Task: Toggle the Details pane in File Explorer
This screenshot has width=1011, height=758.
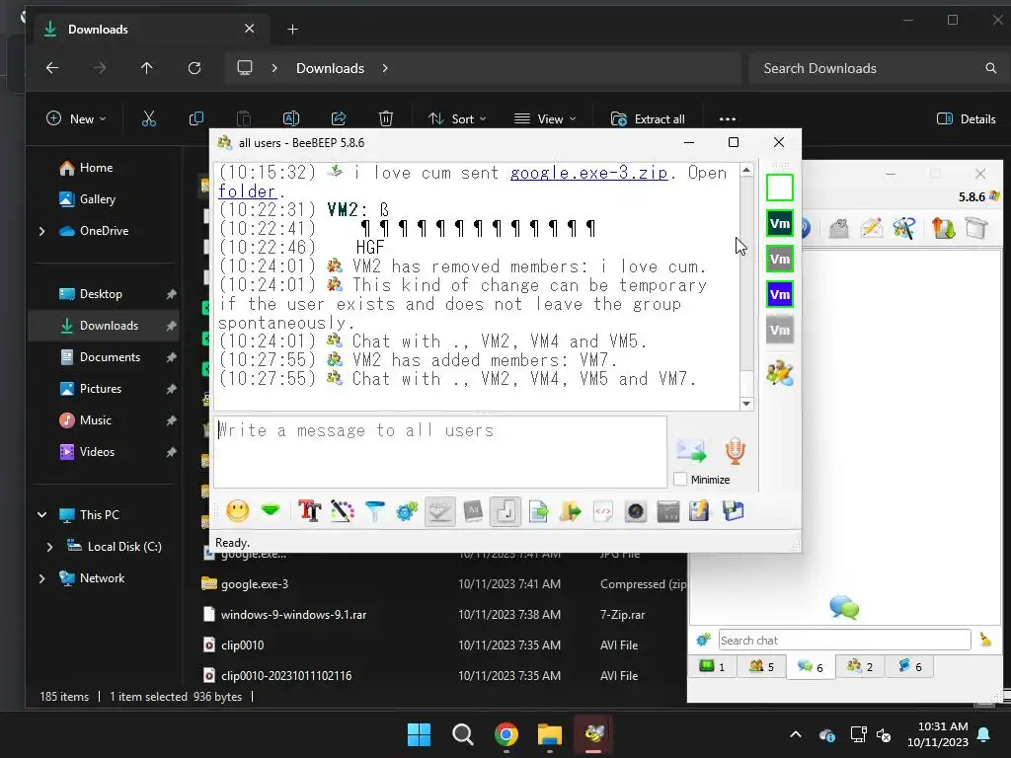Action: pyautogui.click(x=966, y=118)
